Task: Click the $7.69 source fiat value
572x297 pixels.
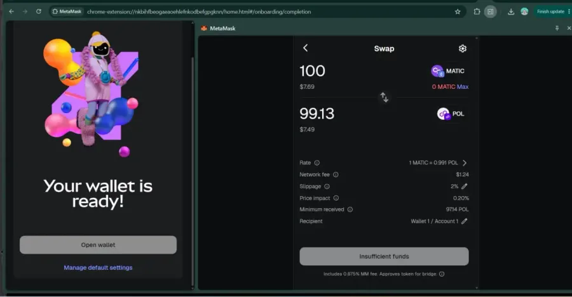Action: [x=307, y=87]
